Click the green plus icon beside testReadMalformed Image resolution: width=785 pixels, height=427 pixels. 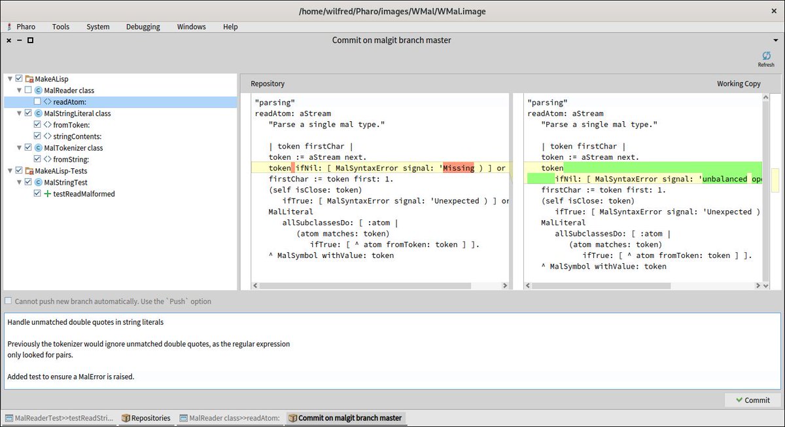coord(47,194)
